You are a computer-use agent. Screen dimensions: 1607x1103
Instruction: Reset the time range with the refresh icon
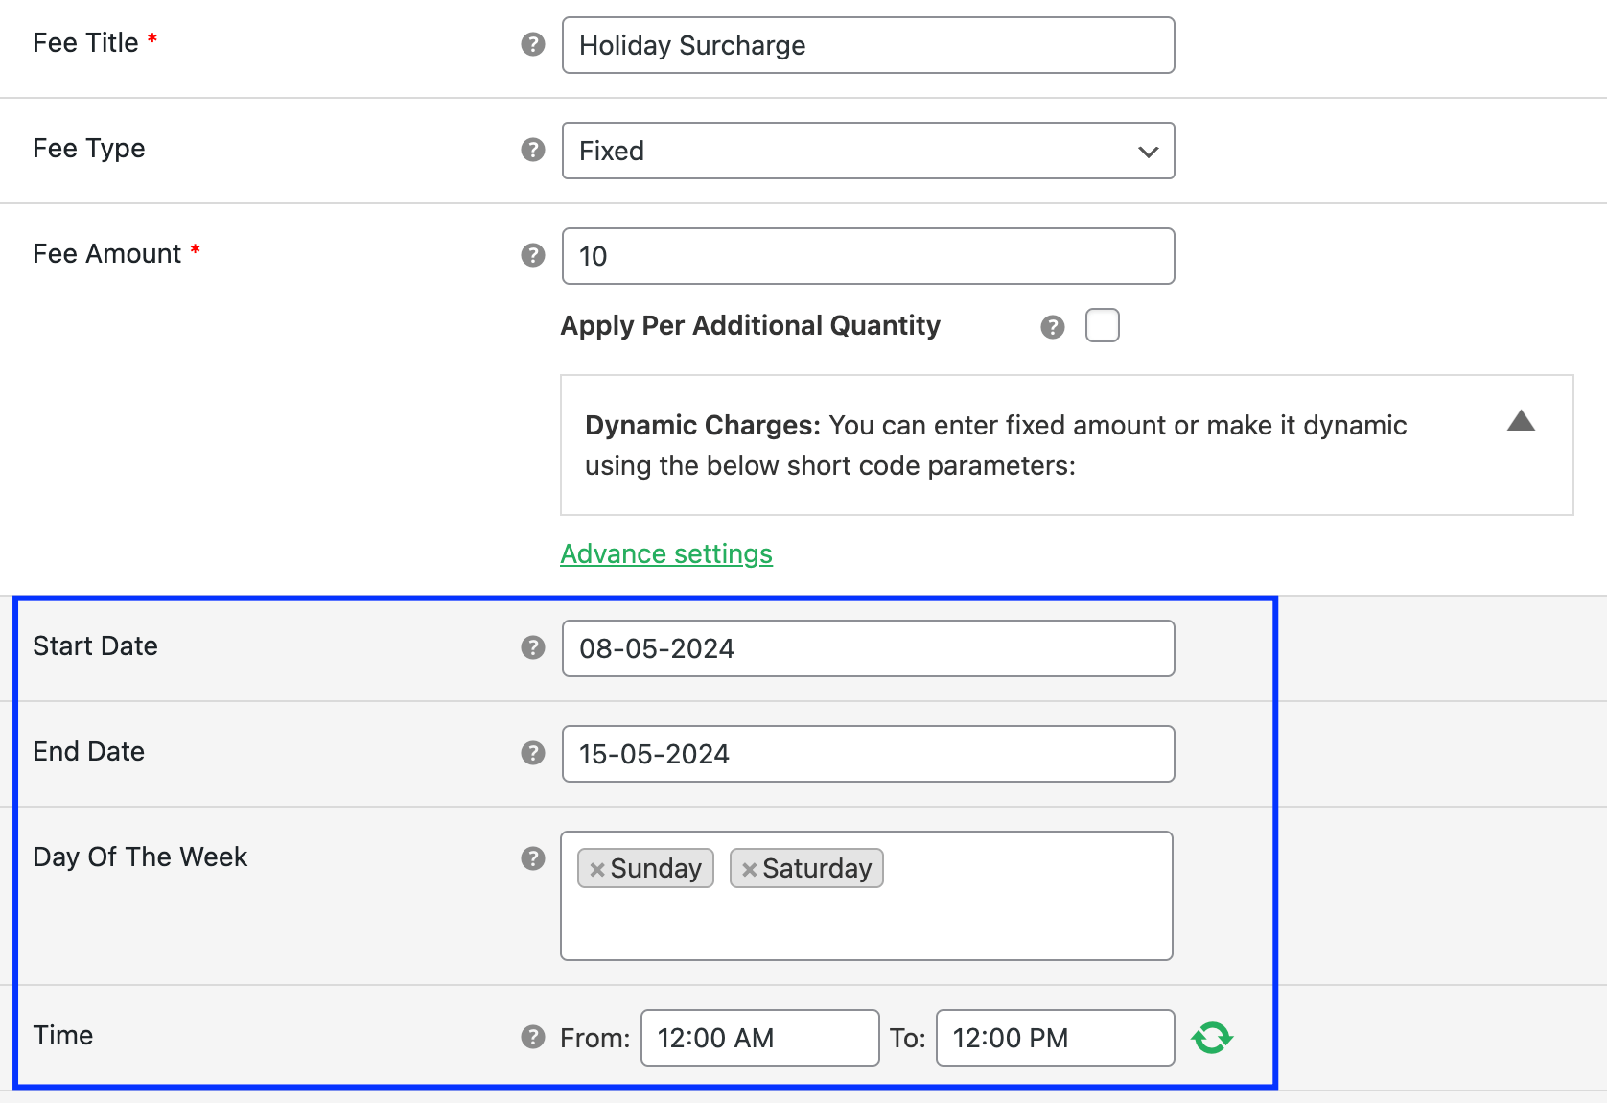tap(1211, 1037)
